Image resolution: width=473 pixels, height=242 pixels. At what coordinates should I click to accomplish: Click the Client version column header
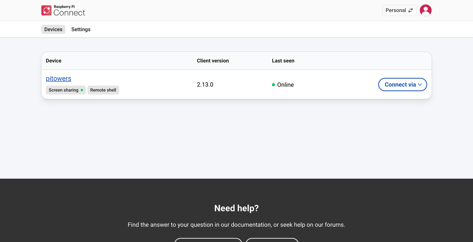(x=213, y=61)
